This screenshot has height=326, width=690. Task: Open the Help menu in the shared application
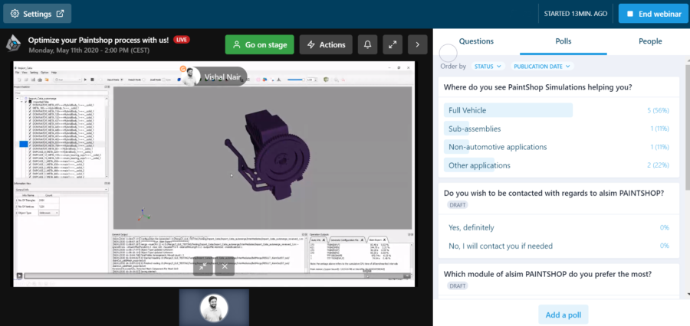pyautogui.click(x=54, y=73)
